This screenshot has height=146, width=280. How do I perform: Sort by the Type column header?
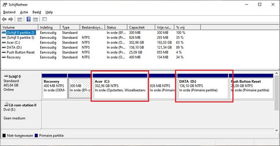point(70,28)
